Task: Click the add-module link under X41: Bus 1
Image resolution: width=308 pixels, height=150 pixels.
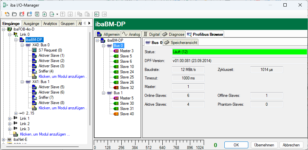Action: (63, 108)
